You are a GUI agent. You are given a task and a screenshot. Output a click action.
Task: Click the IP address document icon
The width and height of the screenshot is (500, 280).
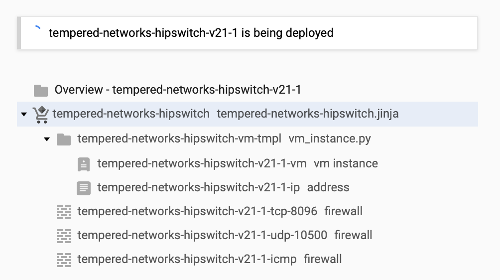(84, 188)
